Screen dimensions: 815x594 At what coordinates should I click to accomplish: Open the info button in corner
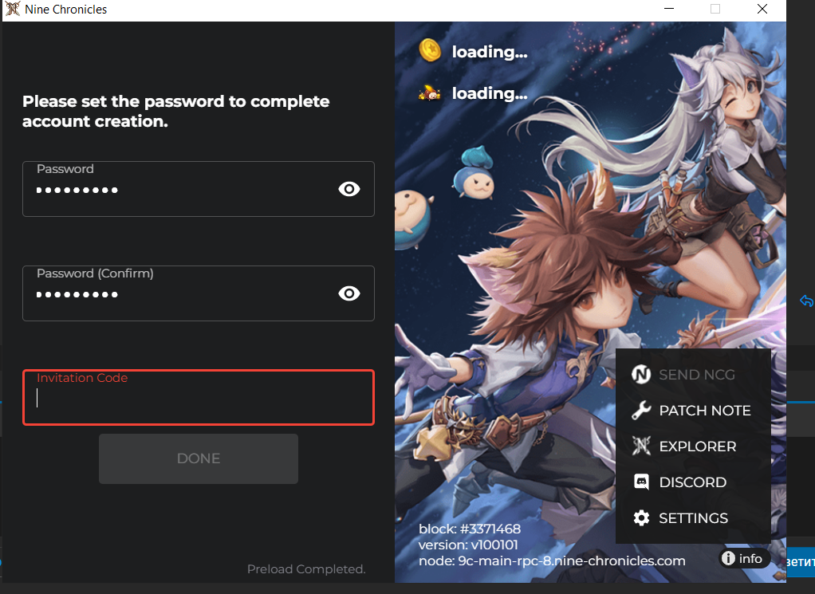743,559
